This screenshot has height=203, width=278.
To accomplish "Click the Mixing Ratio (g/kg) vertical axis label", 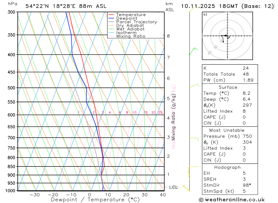I will pos(173,117).
